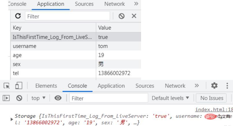
Task: Activate the inspect element picker
Action: pos(6,86)
